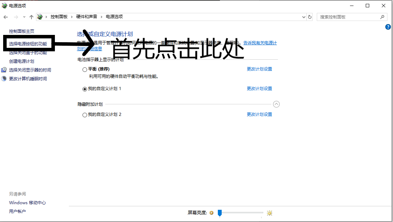Click 控制面板 breadcrumb in address bar

(59, 17)
